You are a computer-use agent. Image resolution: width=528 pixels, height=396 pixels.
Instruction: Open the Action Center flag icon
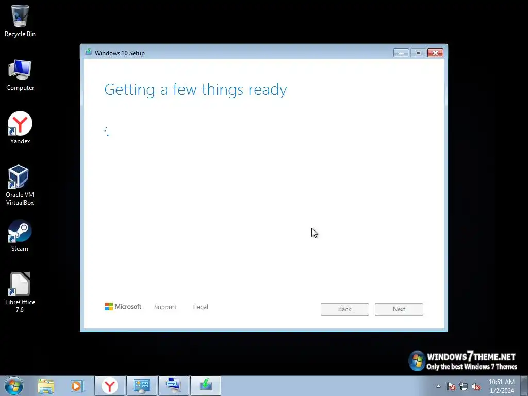coord(451,386)
